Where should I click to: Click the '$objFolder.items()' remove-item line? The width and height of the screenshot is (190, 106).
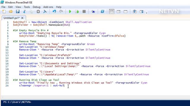[72, 36]
